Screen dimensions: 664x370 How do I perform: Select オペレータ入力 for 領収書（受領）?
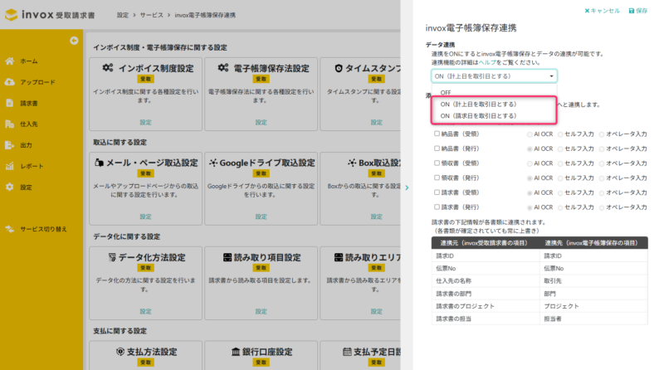[601, 163]
